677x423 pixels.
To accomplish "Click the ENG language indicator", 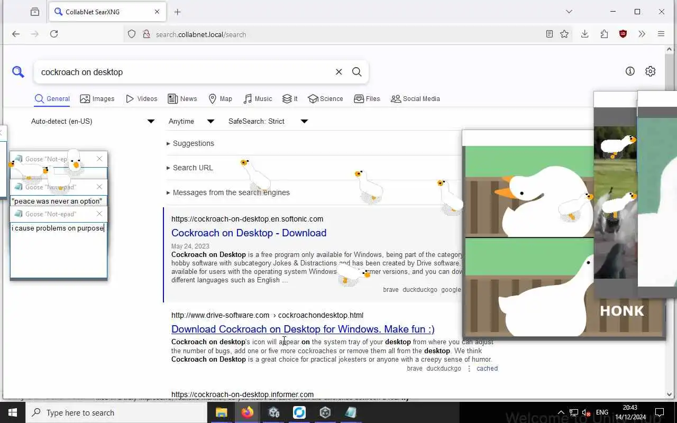I will point(602,412).
